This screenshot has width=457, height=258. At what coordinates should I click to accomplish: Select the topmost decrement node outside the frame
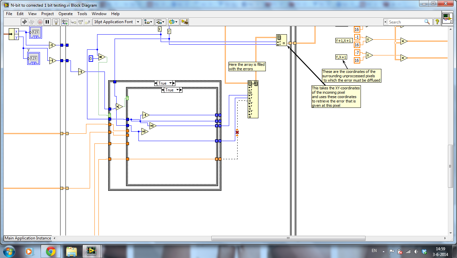tap(52, 45)
